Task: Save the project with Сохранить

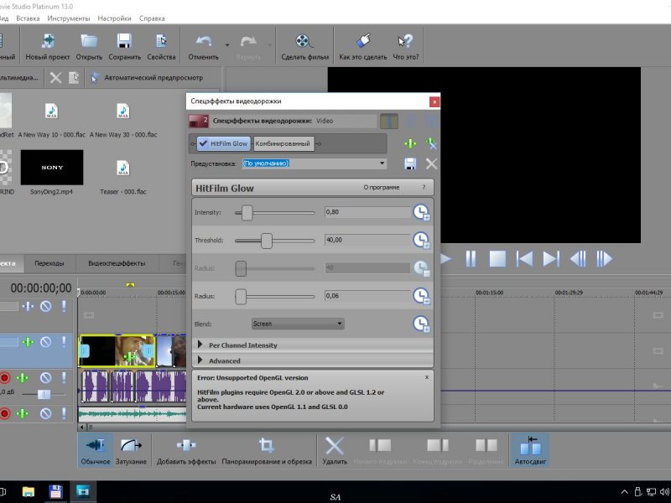Action: 124,46
